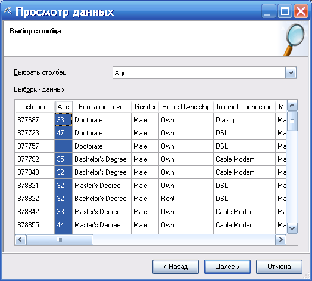Close the dialog with the red X

pyautogui.click(x=301, y=11)
